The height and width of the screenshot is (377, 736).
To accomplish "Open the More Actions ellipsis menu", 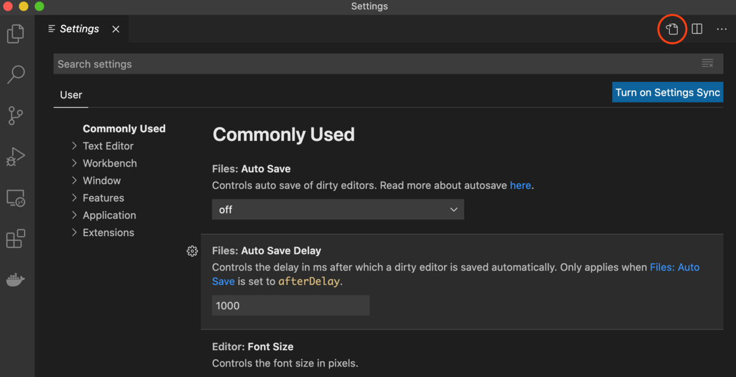I will [721, 29].
